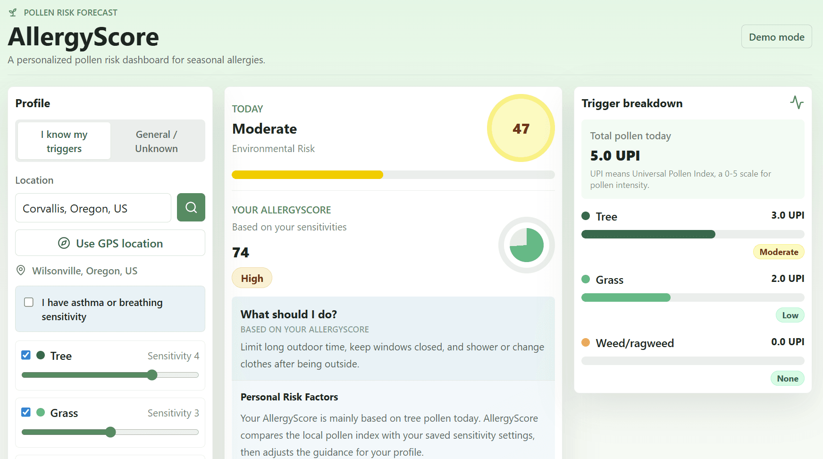Image resolution: width=823 pixels, height=459 pixels.
Task: Click the activity pulse icon in Trigger breakdown
Action: click(797, 102)
